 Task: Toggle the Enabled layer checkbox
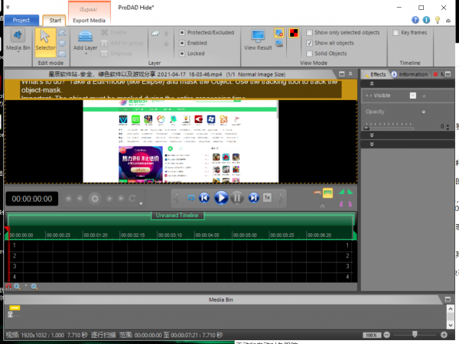pyautogui.click(x=182, y=43)
